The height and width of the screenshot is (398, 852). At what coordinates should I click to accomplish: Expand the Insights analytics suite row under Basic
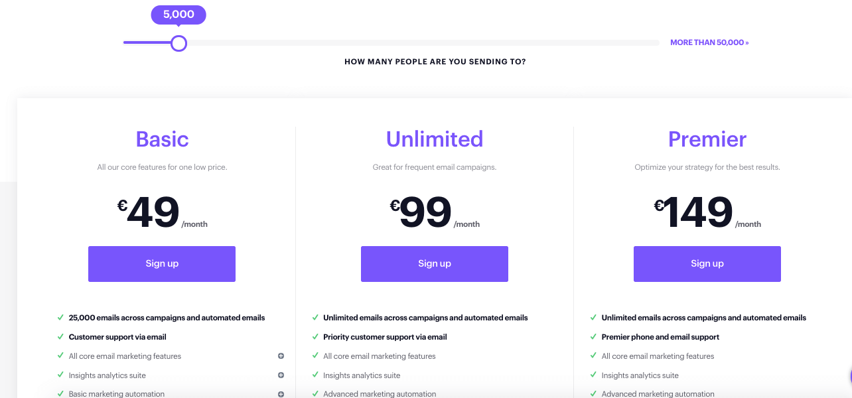click(x=171, y=375)
